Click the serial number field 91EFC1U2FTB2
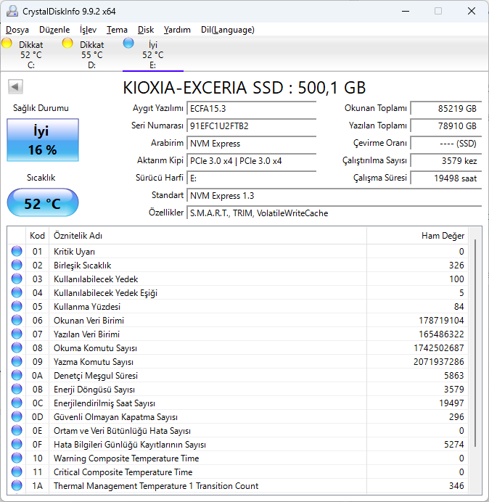This screenshot has height=502, width=489. tap(251, 126)
